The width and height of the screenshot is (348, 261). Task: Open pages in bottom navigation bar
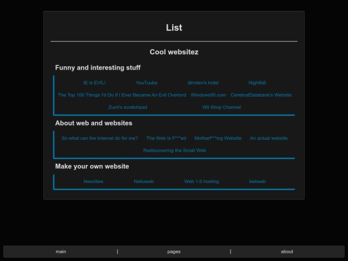coord(174,252)
